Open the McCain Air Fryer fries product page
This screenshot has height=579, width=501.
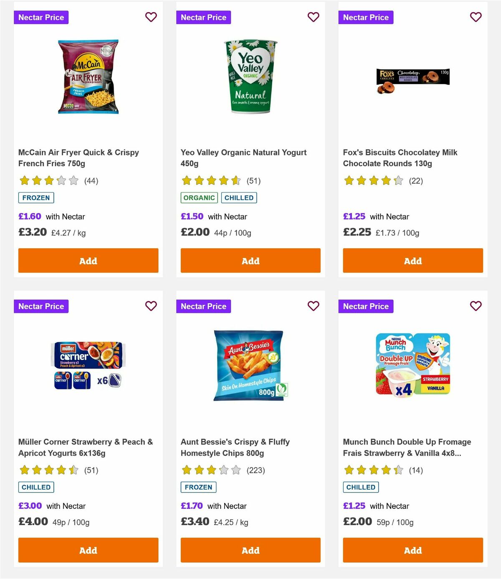point(78,158)
